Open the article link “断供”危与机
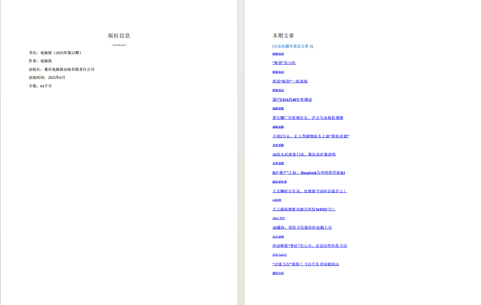This screenshot has width=481, height=305. point(284,63)
